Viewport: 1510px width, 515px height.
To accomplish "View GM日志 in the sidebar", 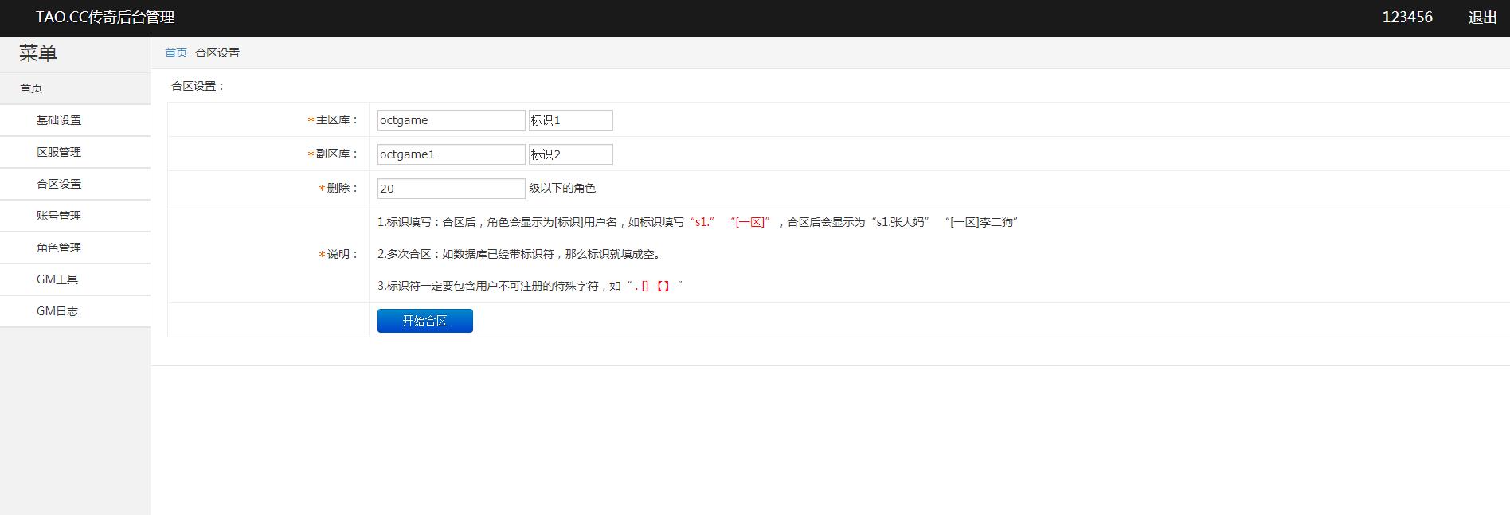I will pos(57,311).
